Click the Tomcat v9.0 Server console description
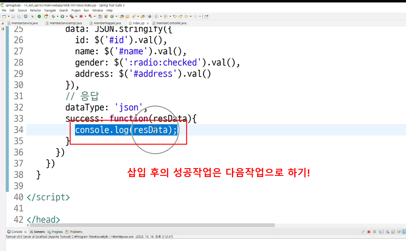The height and width of the screenshot is (251, 406). [89, 237]
